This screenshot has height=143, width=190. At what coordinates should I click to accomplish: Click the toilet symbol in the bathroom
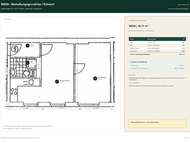click(x=26, y=73)
